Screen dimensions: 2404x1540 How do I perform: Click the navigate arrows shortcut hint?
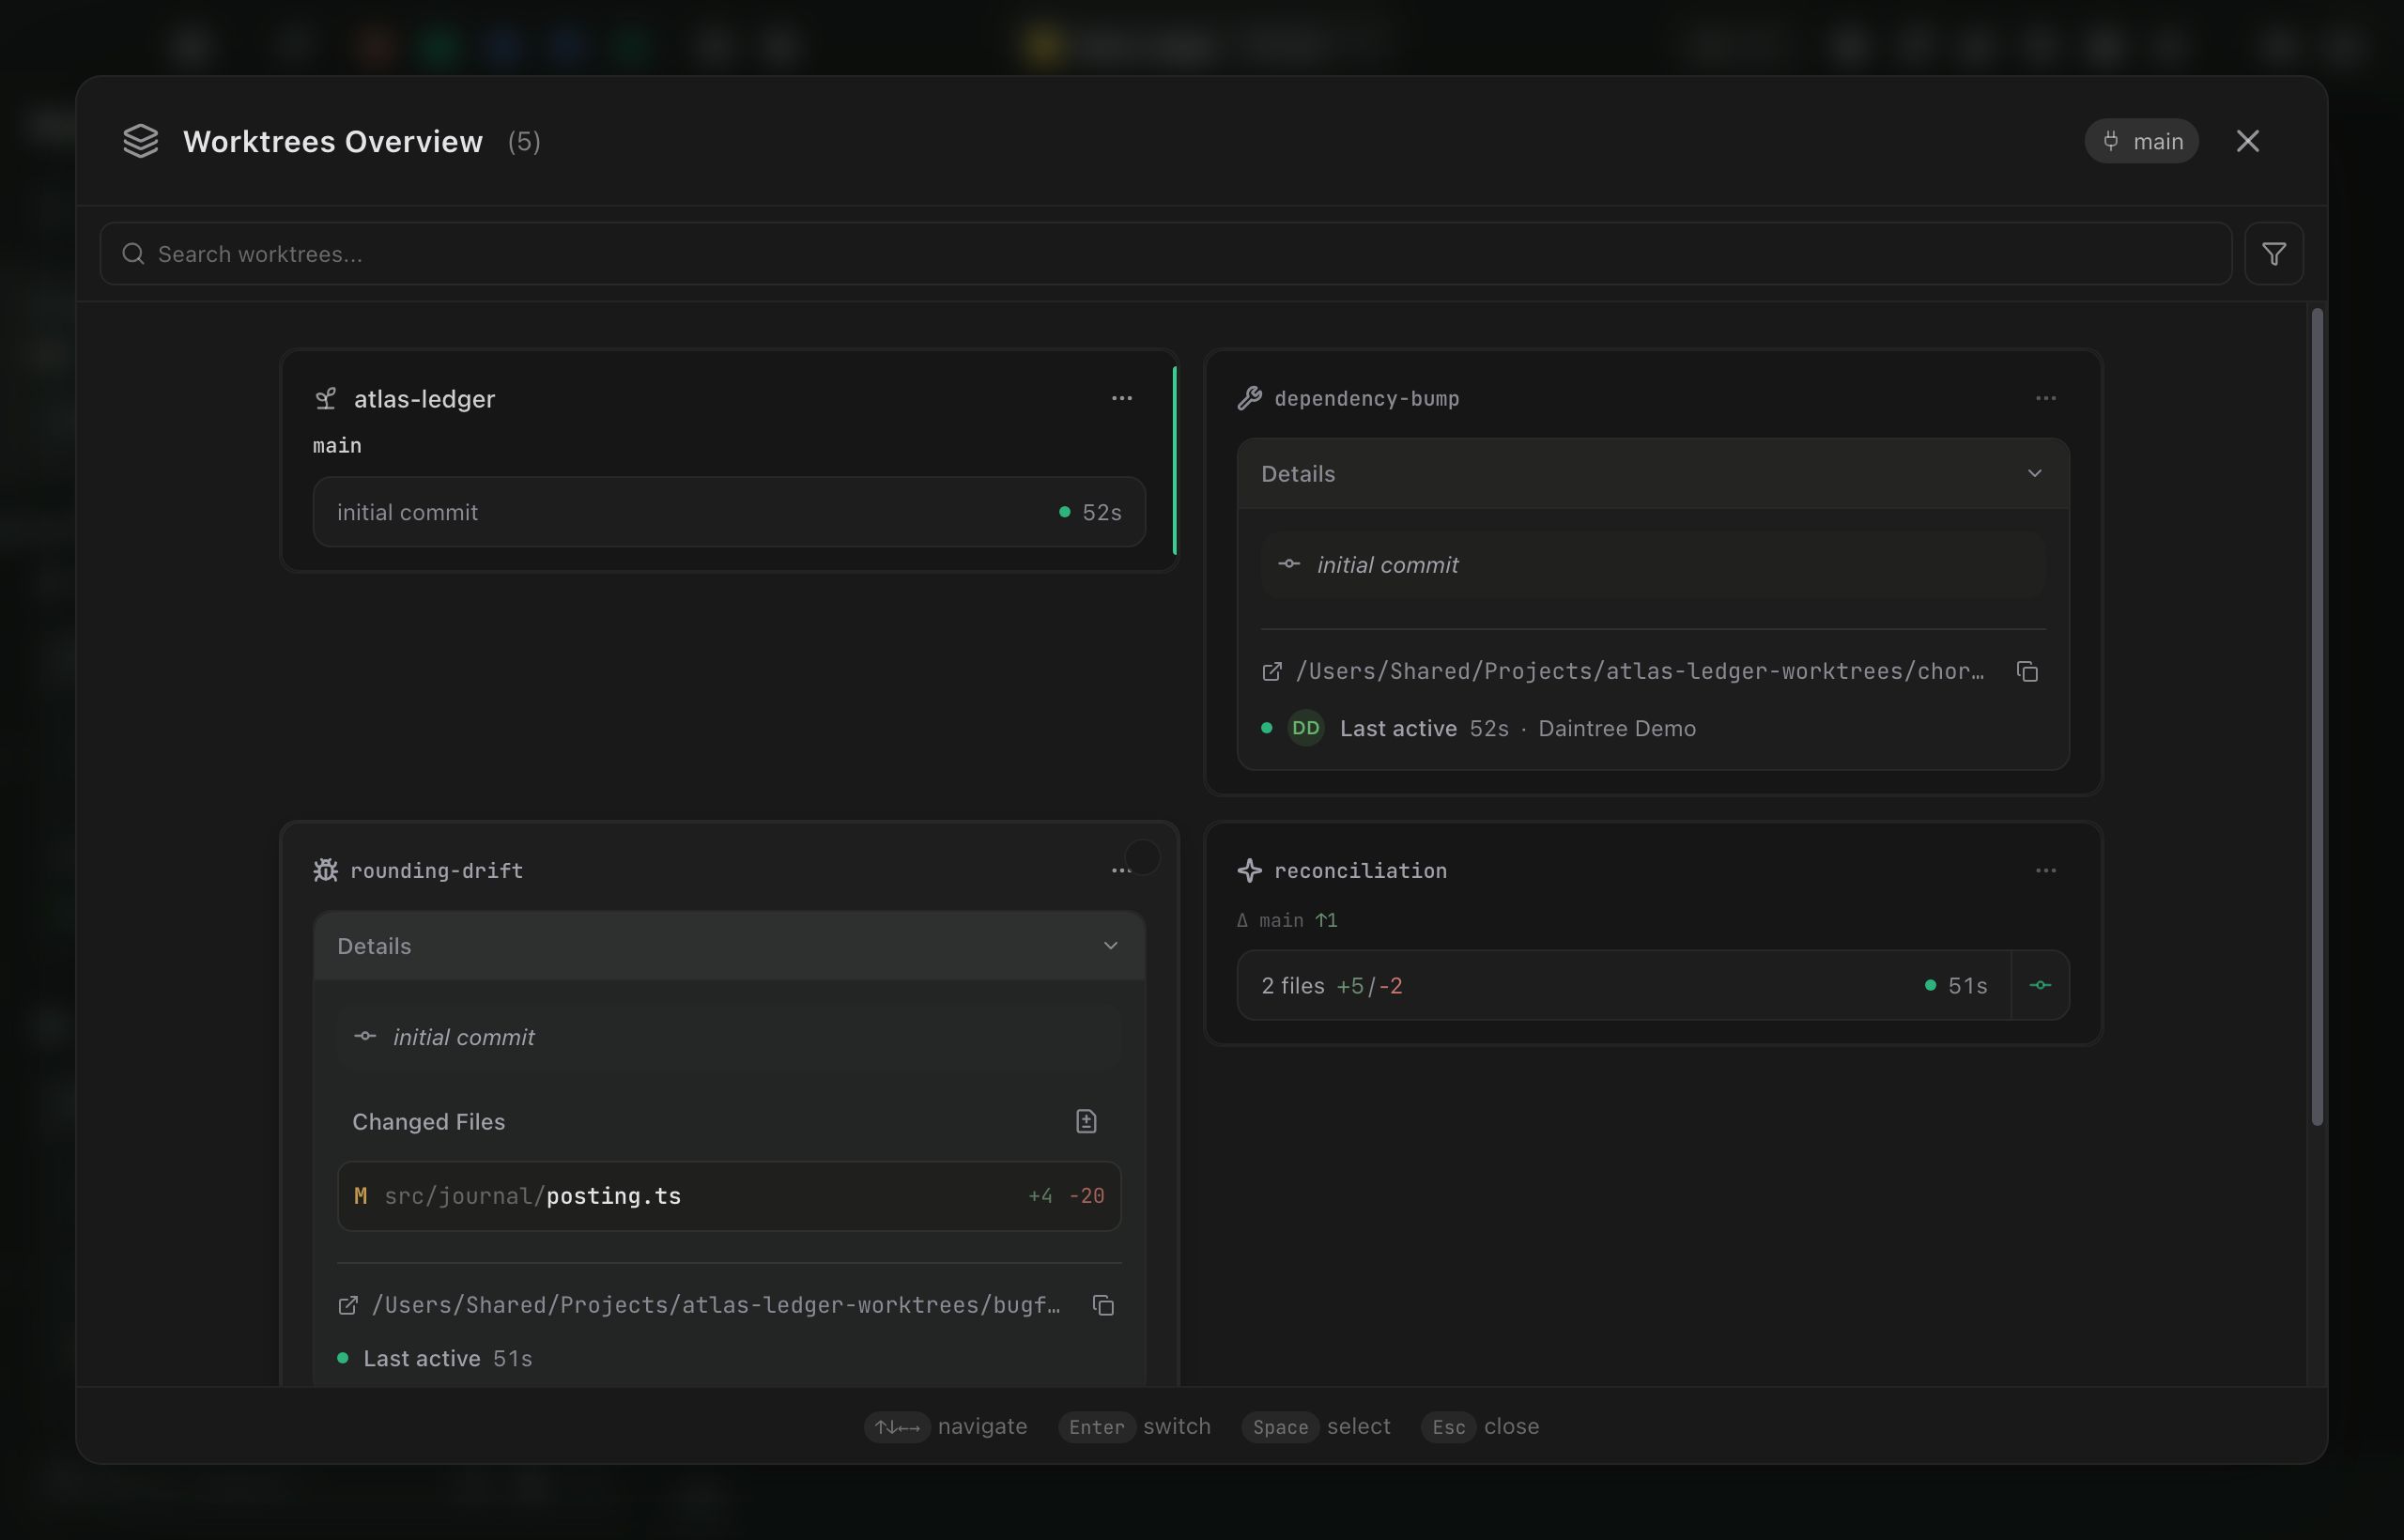point(946,1426)
